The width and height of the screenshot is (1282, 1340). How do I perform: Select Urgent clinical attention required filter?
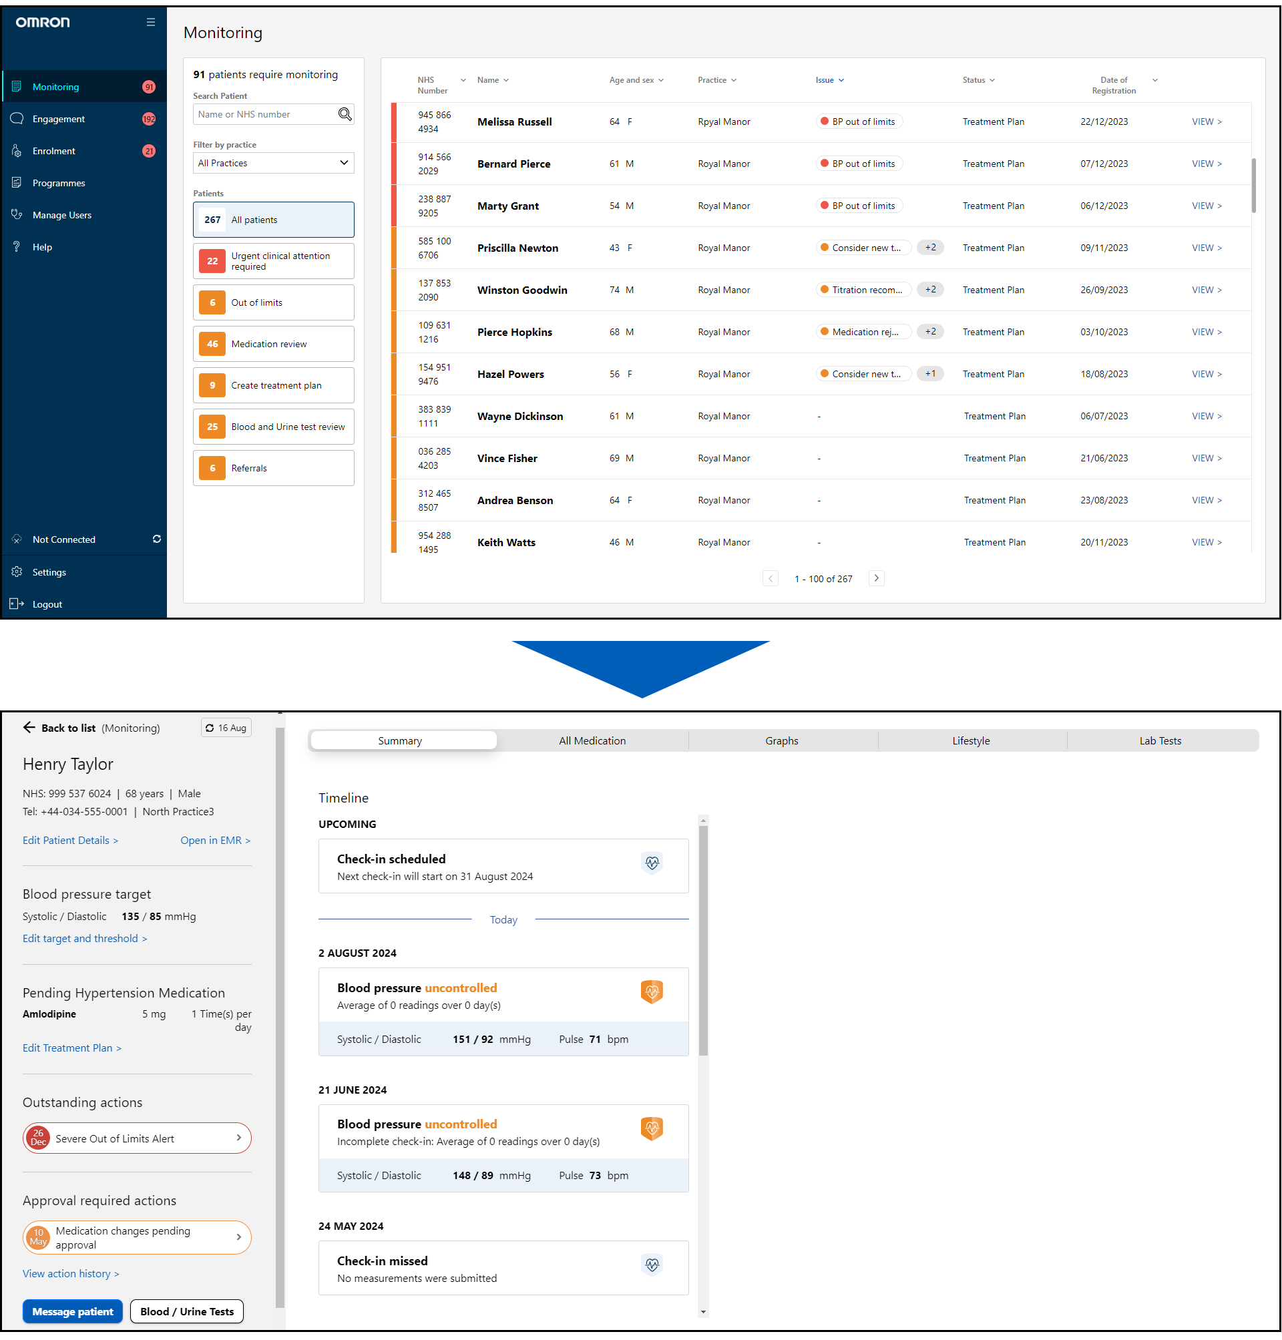click(x=273, y=261)
